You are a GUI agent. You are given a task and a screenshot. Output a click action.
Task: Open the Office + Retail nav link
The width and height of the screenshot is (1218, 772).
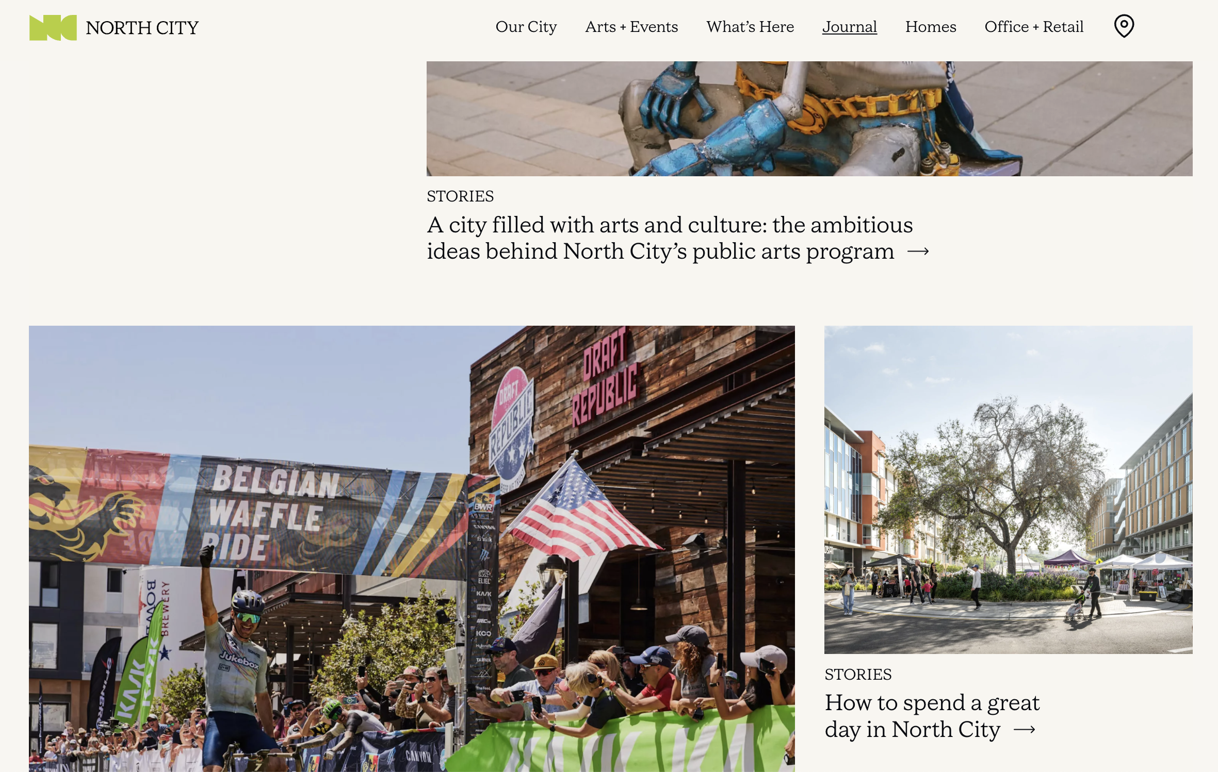click(1033, 27)
